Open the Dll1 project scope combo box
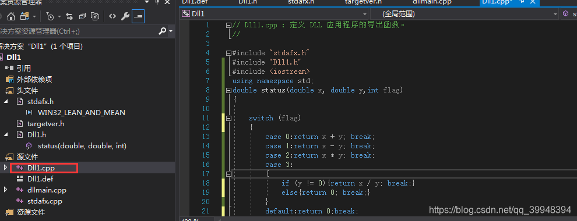Screen dimensions: 577x221 pos(274,14)
